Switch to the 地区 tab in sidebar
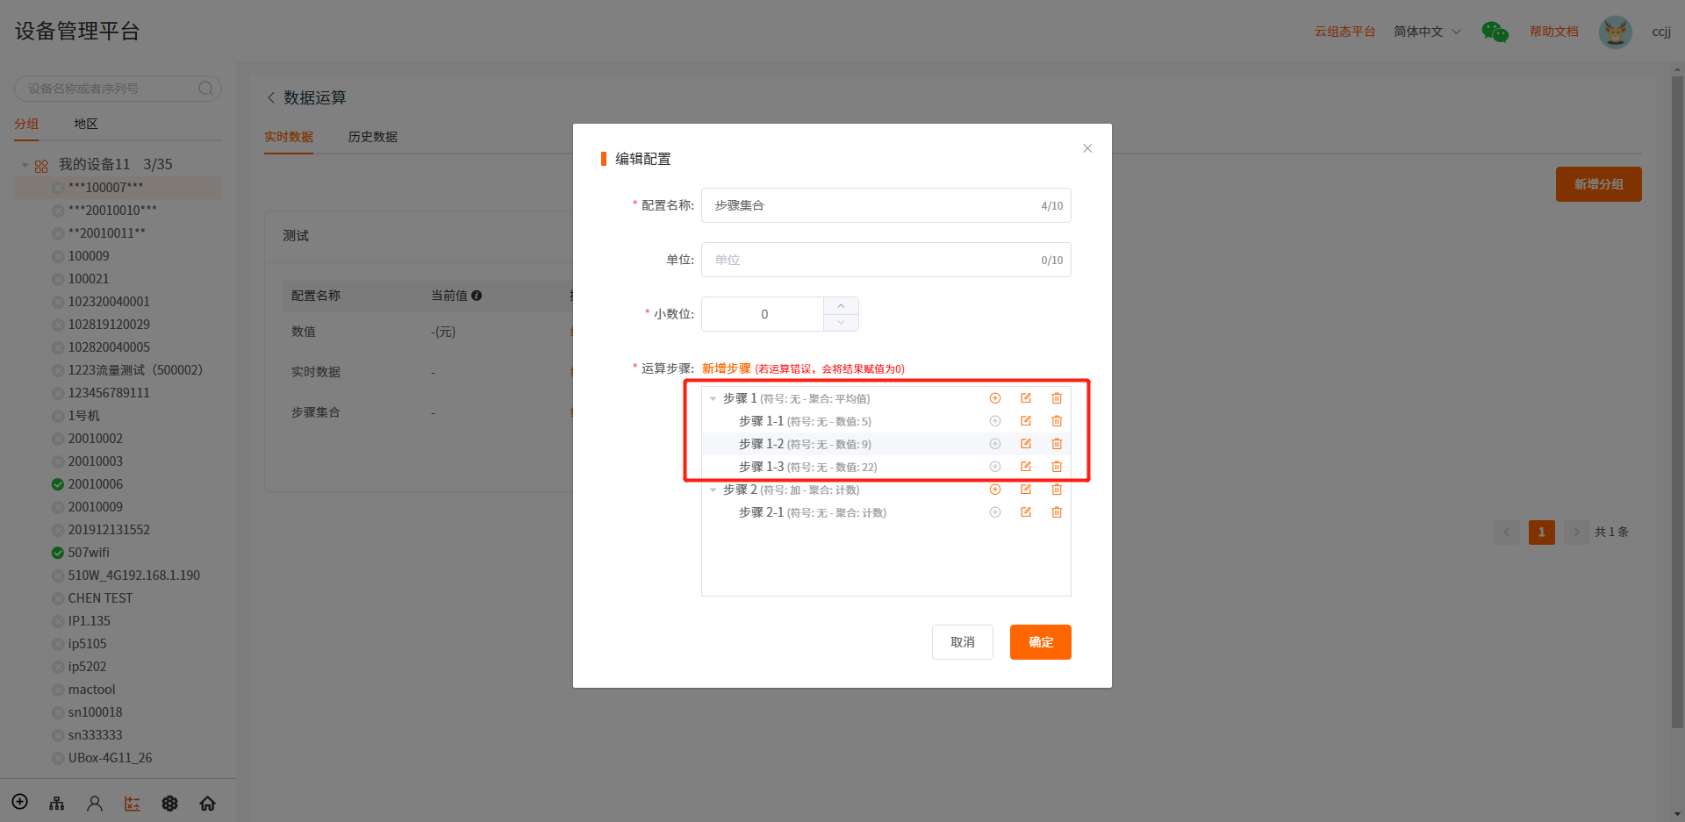This screenshot has height=822, width=1685. coord(86,124)
